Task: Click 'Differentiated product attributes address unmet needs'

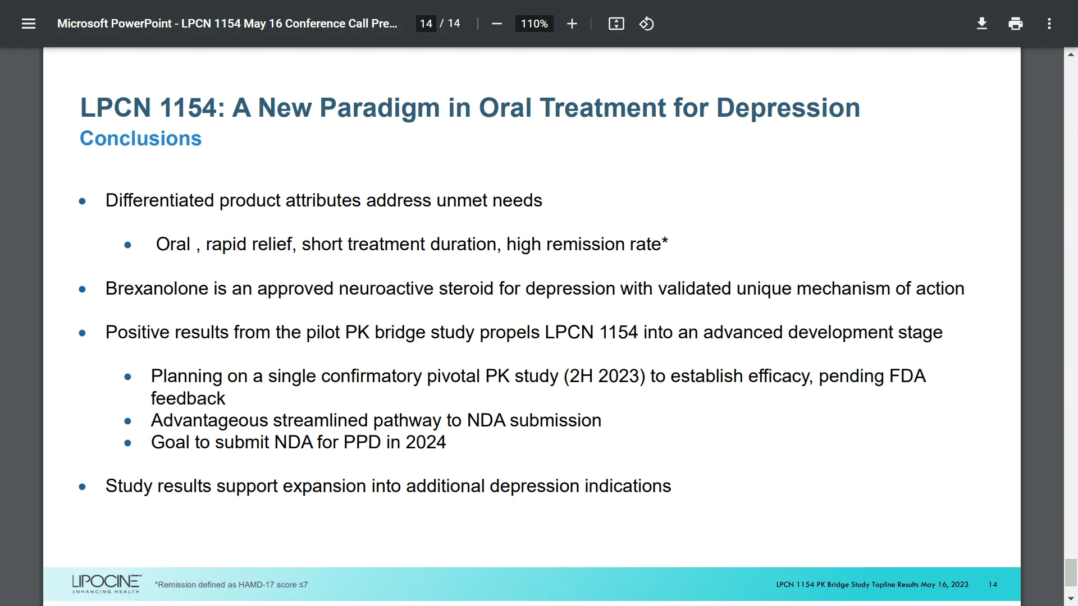Action: pyautogui.click(x=324, y=200)
